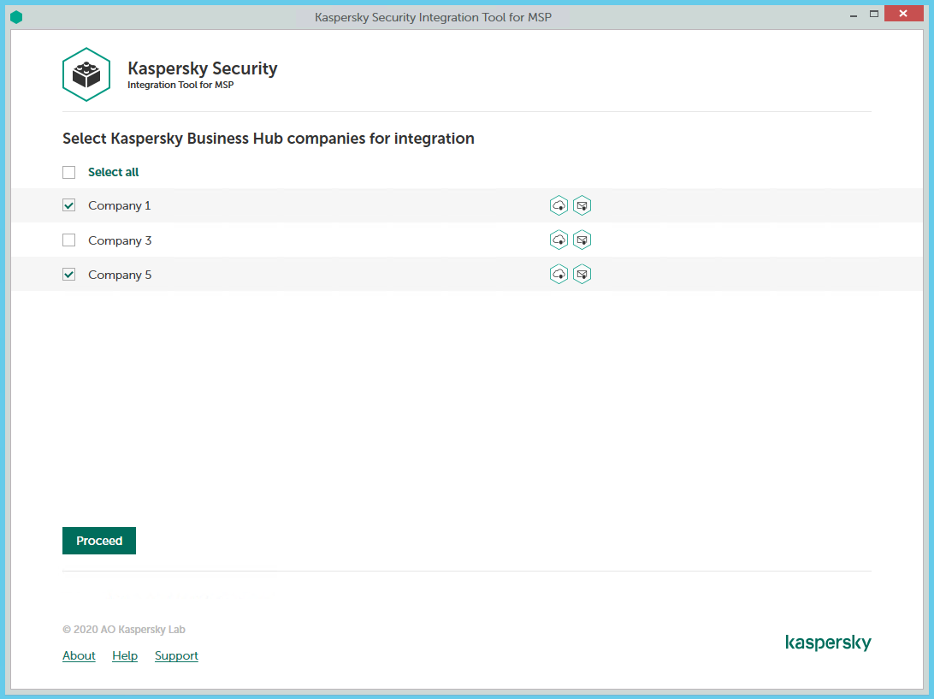934x699 pixels.
Task: Open the About link
Action: click(x=79, y=655)
